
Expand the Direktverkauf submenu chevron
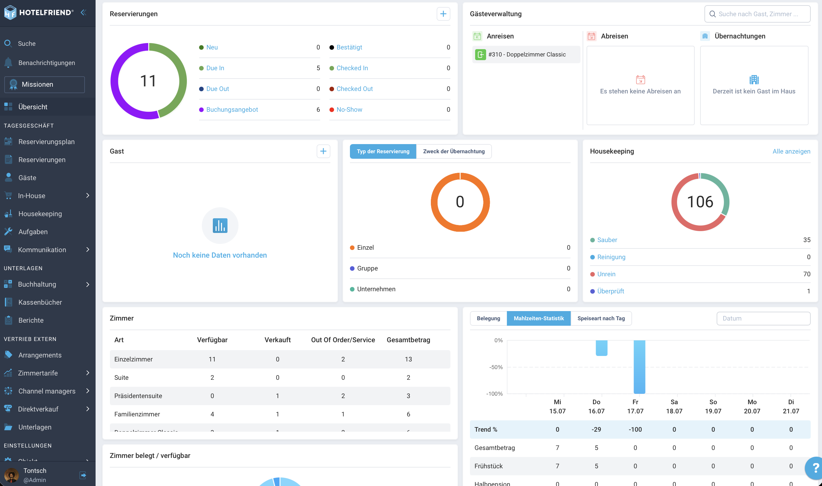pyautogui.click(x=87, y=409)
